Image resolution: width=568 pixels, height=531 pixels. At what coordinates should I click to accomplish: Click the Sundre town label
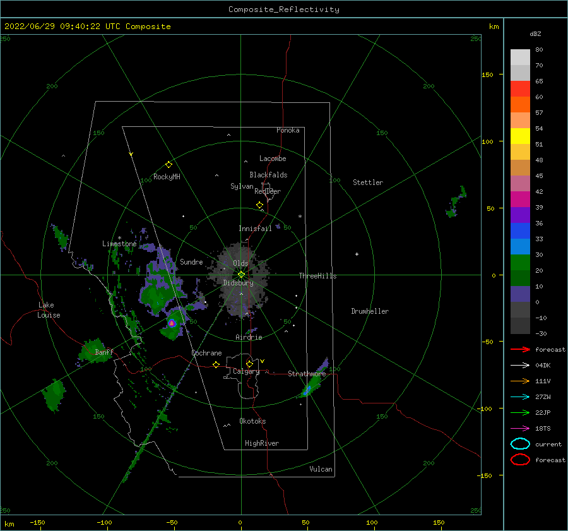(191, 262)
